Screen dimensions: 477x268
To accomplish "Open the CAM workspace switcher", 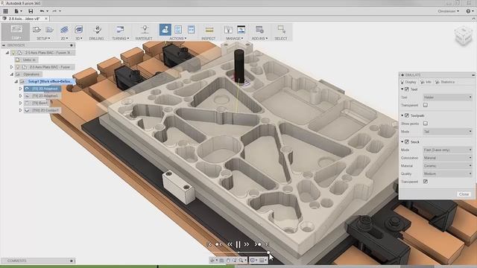I will click(x=16, y=32).
